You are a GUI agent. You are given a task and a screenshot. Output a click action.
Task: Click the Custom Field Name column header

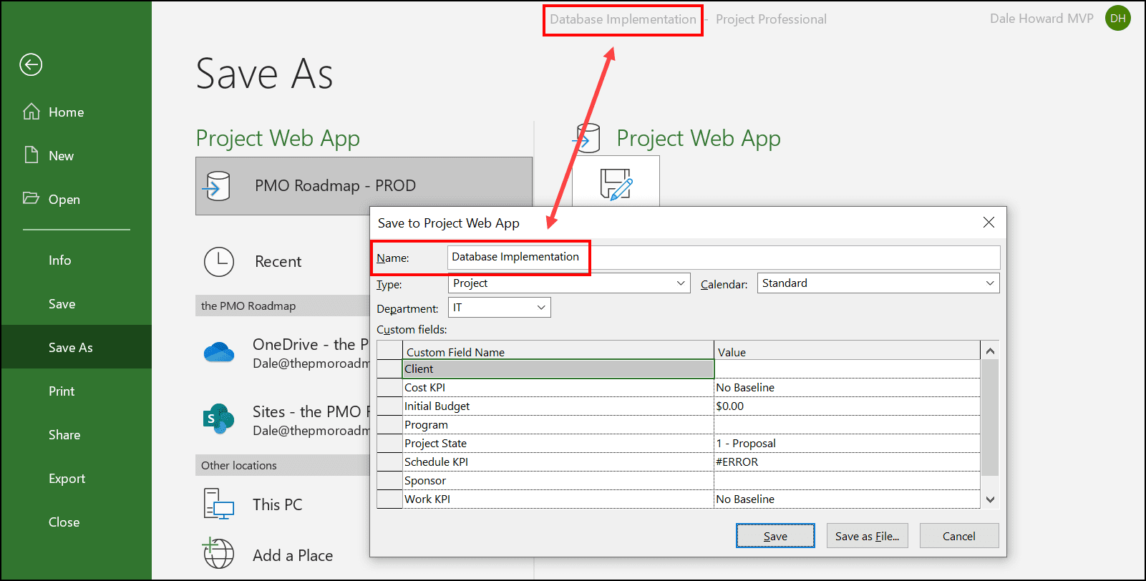point(558,351)
